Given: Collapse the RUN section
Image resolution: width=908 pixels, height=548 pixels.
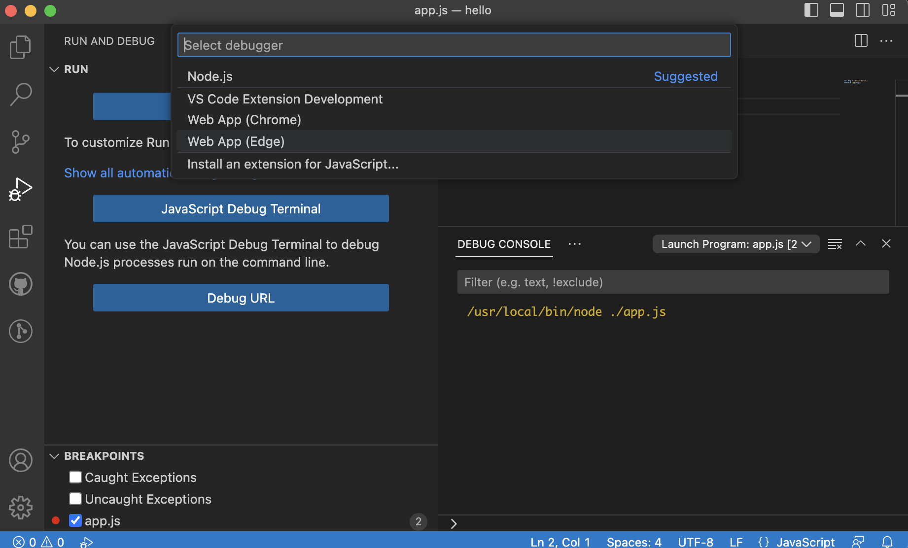Looking at the screenshot, I should coord(54,69).
